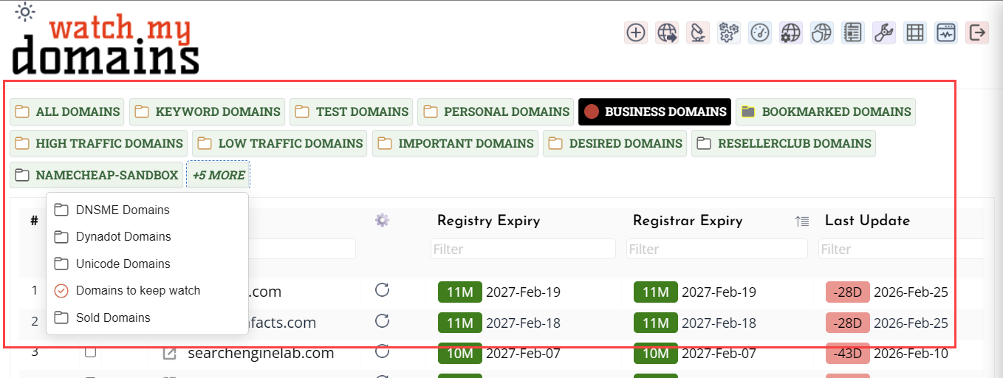Choose DNSME Domains from dropdown list
This screenshot has height=378, width=1003.
click(x=147, y=210)
